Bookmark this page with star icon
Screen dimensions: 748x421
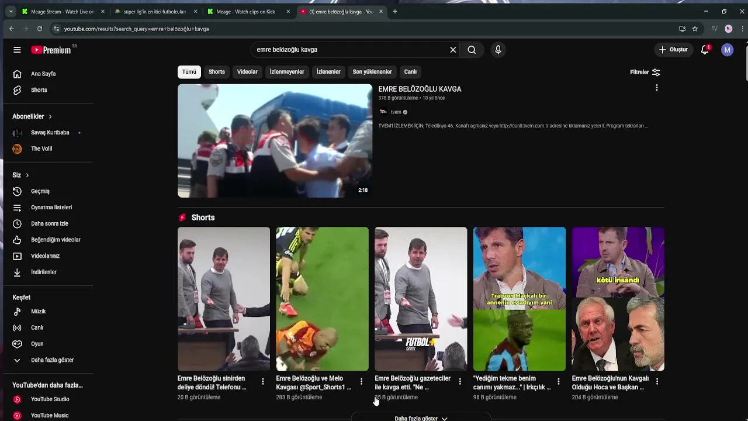[695, 29]
